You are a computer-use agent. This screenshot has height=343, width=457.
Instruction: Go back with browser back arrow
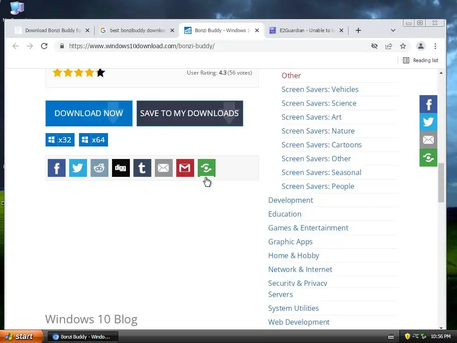16,46
